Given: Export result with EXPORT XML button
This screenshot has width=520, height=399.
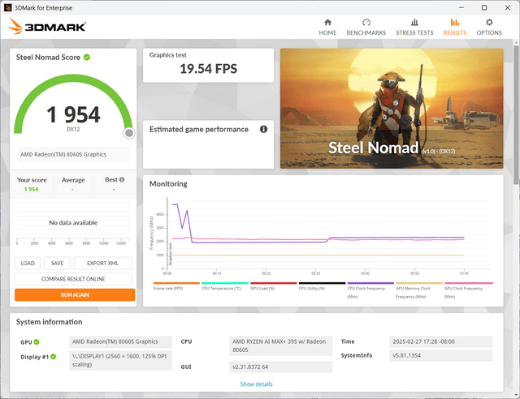Looking at the screenshot, I should [102, 264].
